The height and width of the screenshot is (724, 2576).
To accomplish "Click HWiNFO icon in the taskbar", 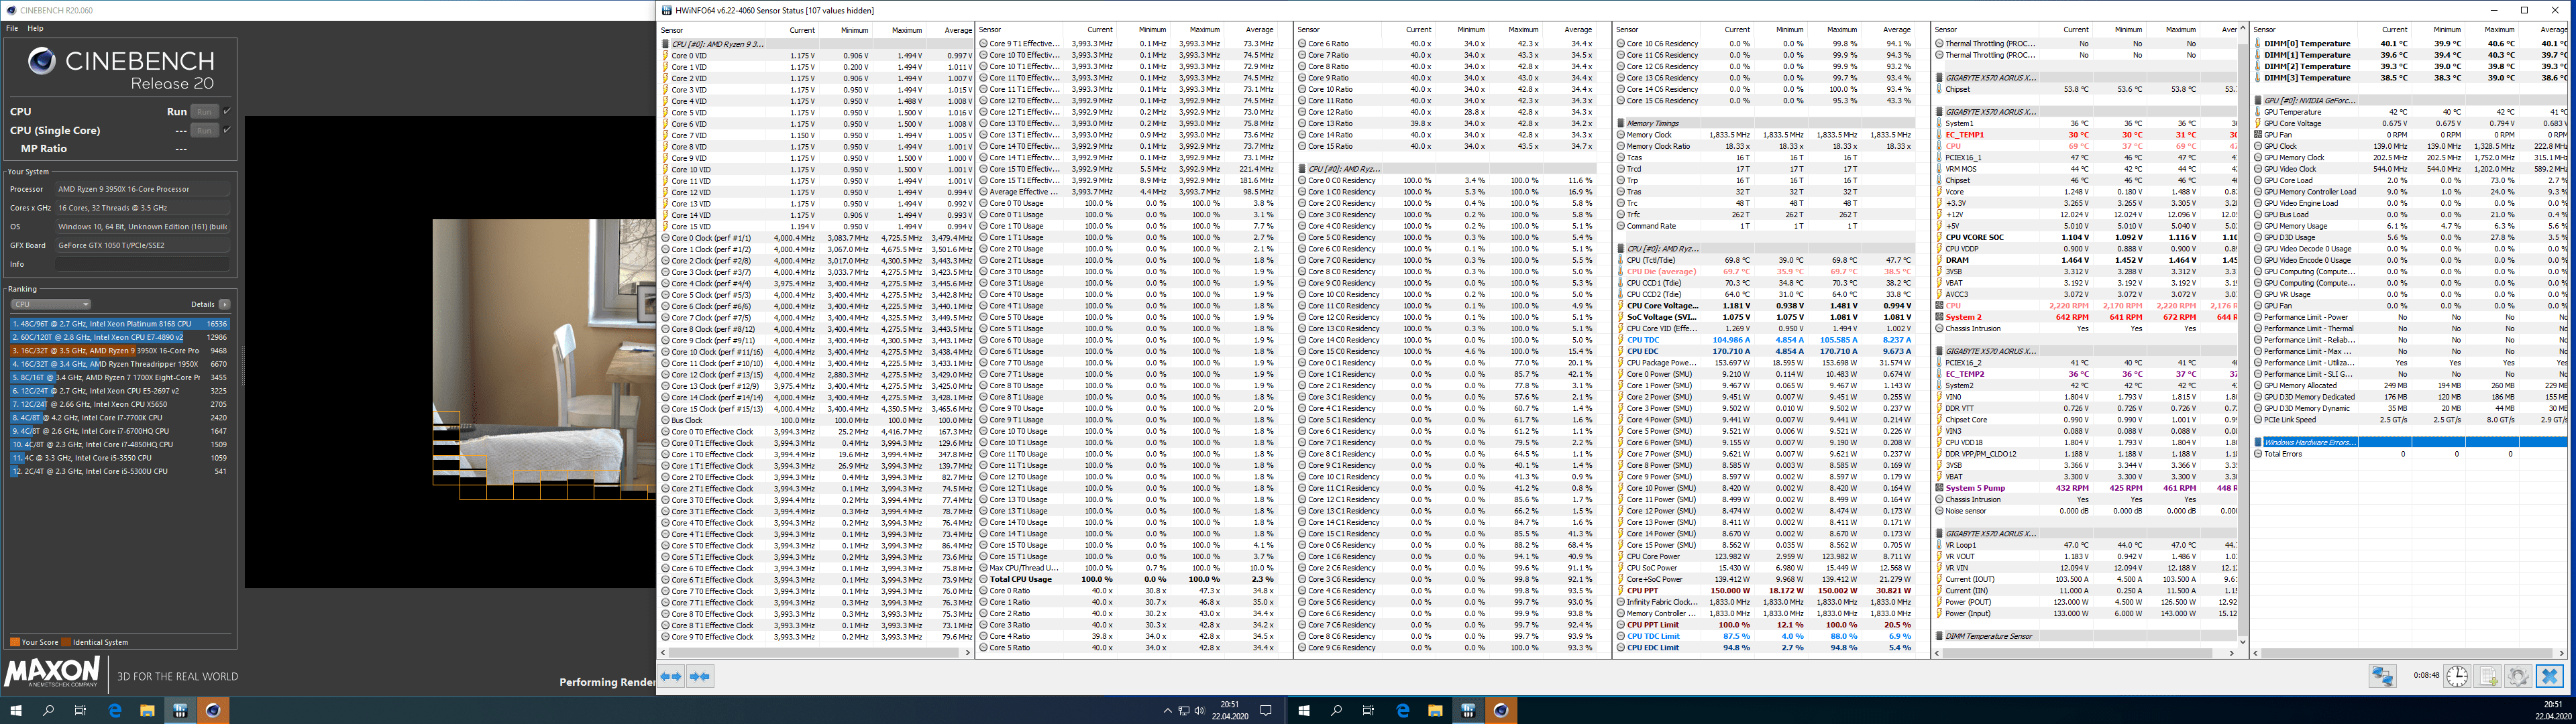I will 180,711.
